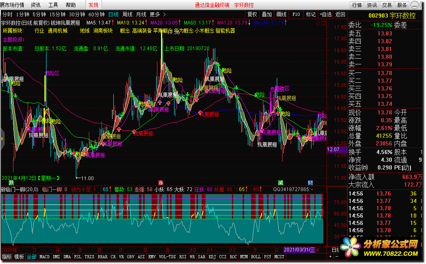This screenshot has height=264, width=426.
Task: Open the red 发现 tab
Action: coord(93,5)
